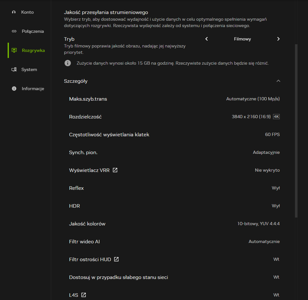308x300 pixels.
Task: Click the 60 FPS frame rate value
Action: (x=272, y=134)
